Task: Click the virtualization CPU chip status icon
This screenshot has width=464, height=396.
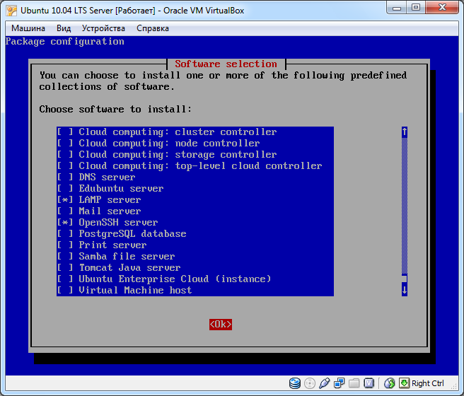Action: coord(368,383)
